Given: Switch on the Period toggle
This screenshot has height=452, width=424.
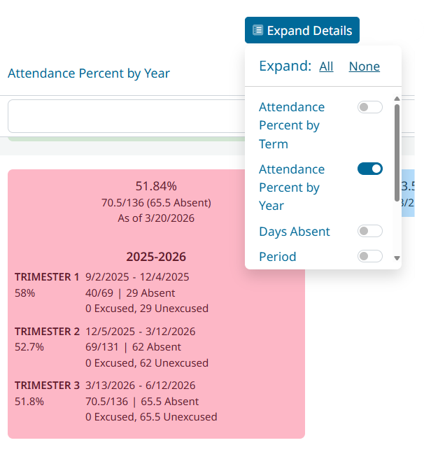Looking at the screenshot, I should (x=370, y=256).
